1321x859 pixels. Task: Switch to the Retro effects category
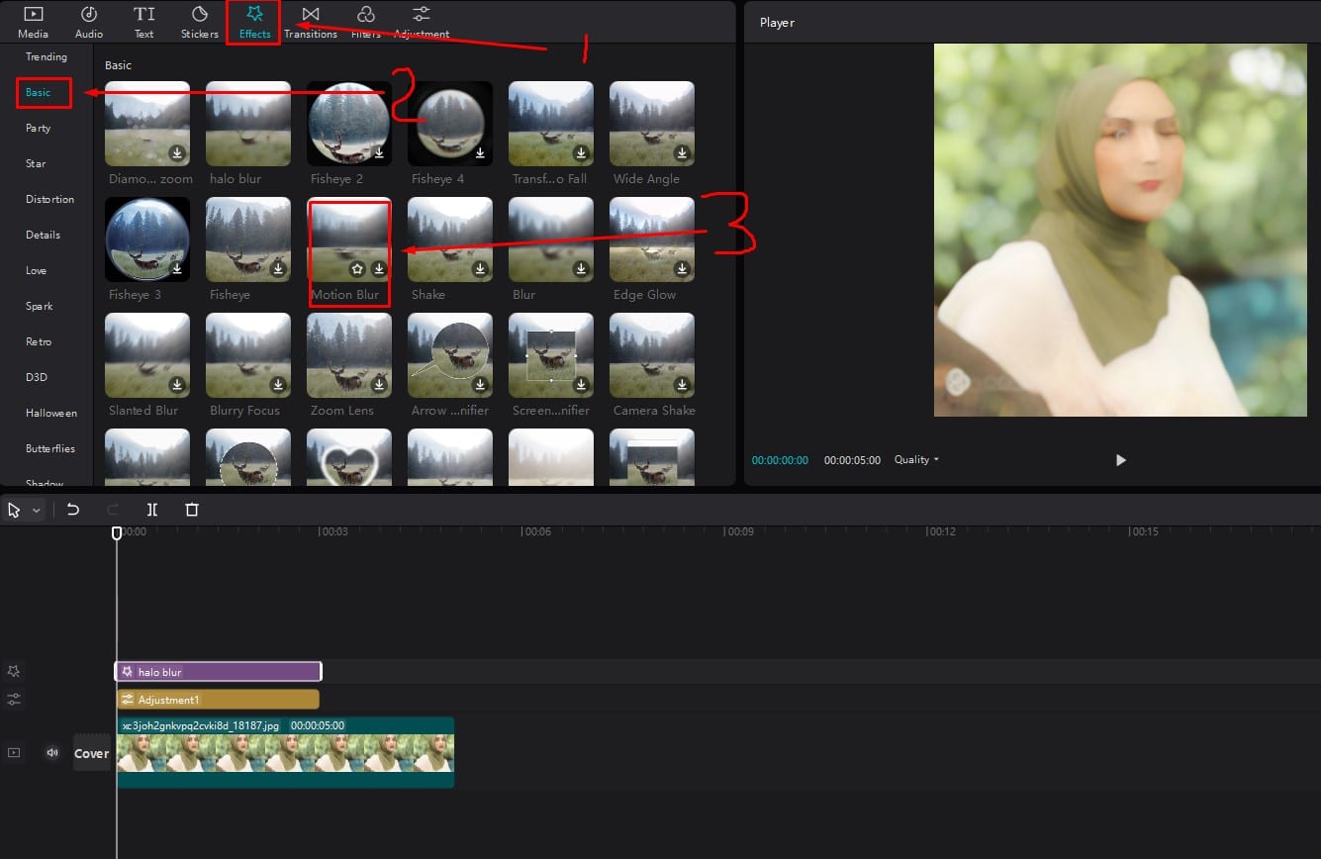(39, 340)
